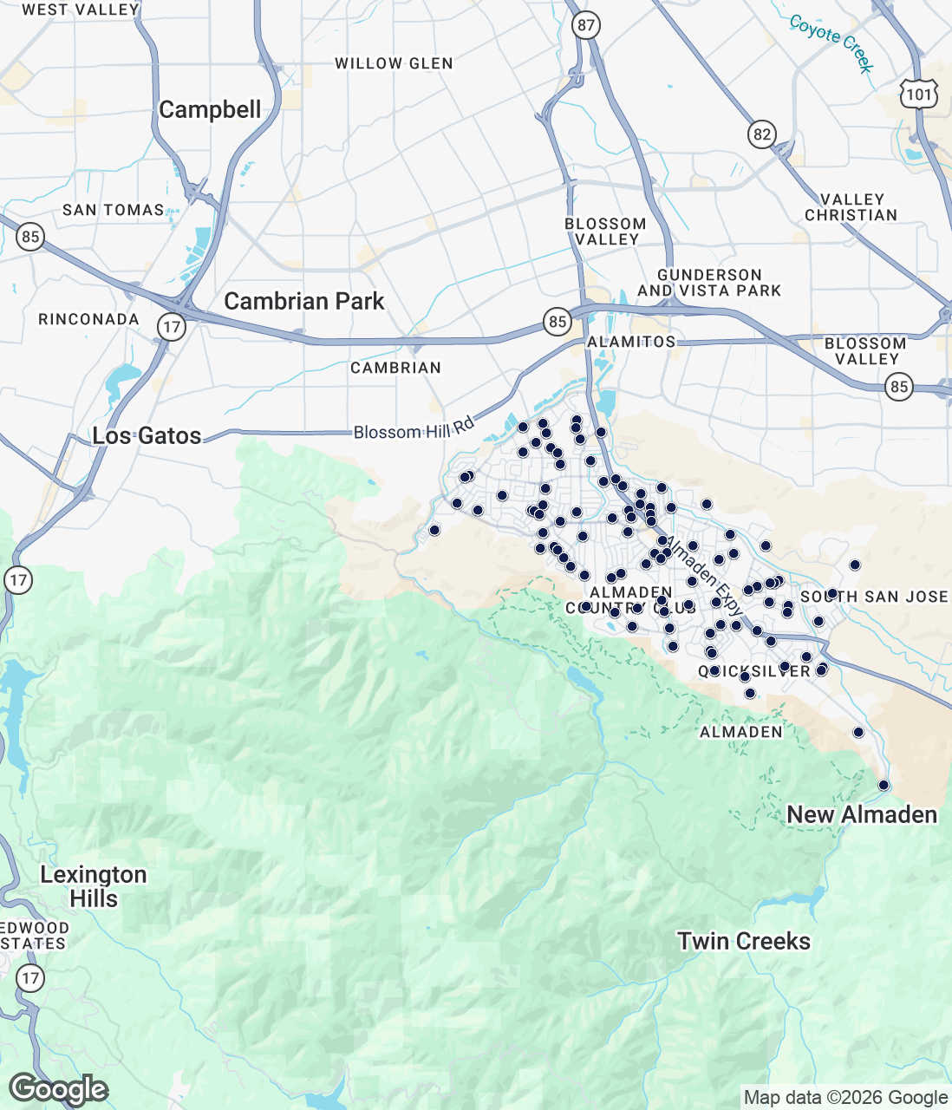Viewport: 952px width, 1110px height.
Task: Select the Lexington Hills label
Action: point(93,886)
